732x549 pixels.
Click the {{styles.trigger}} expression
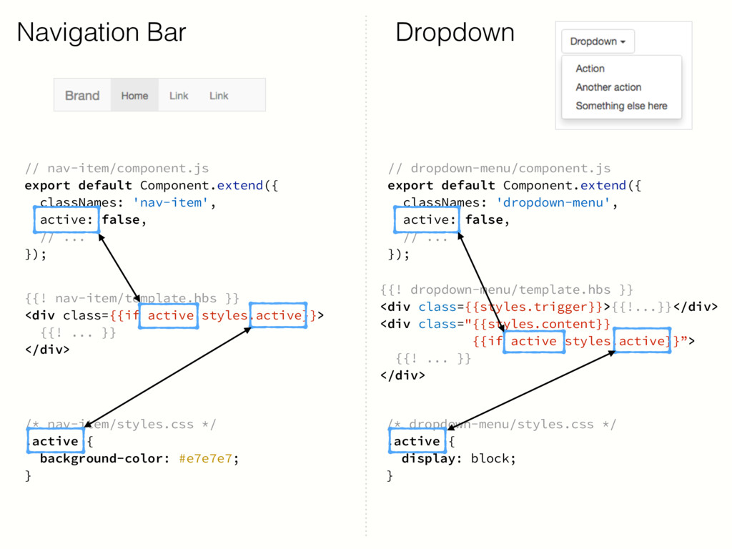pyautogui.click(x=533, y=307)
